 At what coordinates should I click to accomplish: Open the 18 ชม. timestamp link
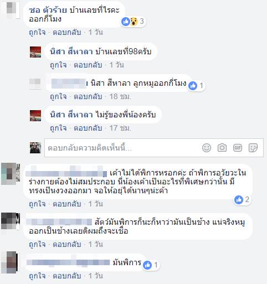click(120, 96)
